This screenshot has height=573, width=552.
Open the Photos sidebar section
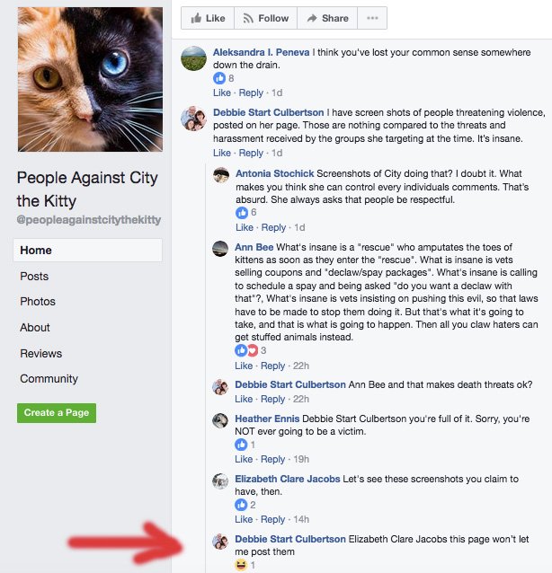click(38, 302)
